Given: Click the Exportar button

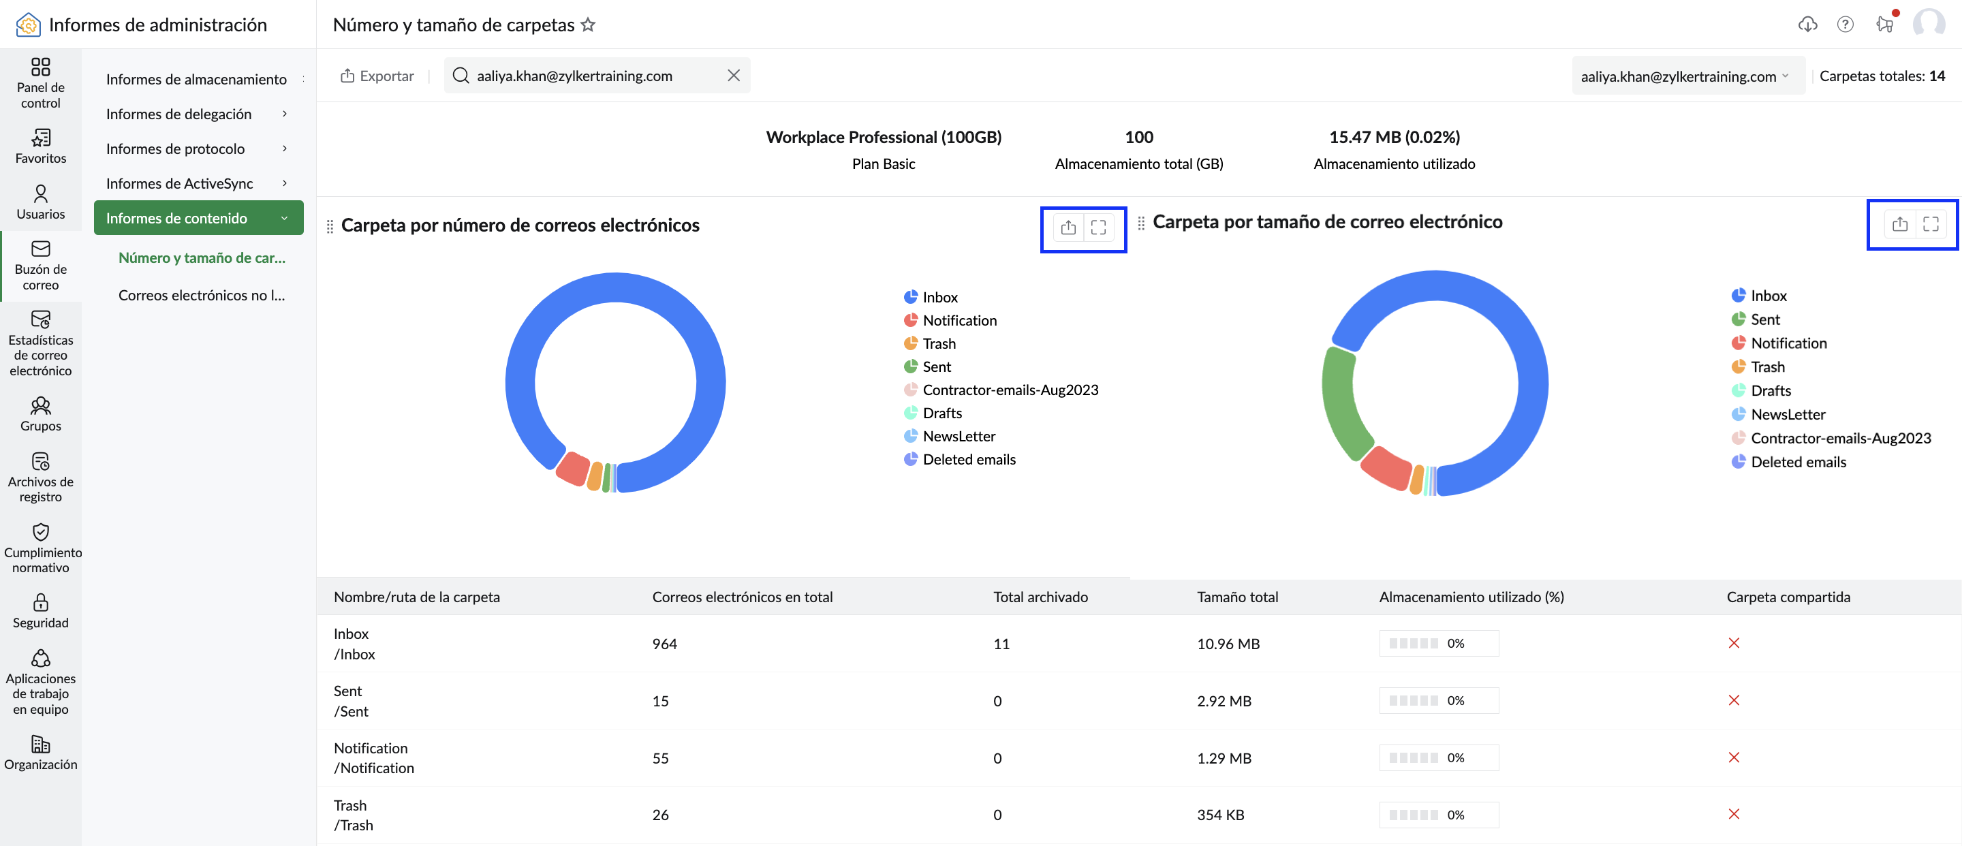Looking at the screenshot, I should [x=377, y=76].
